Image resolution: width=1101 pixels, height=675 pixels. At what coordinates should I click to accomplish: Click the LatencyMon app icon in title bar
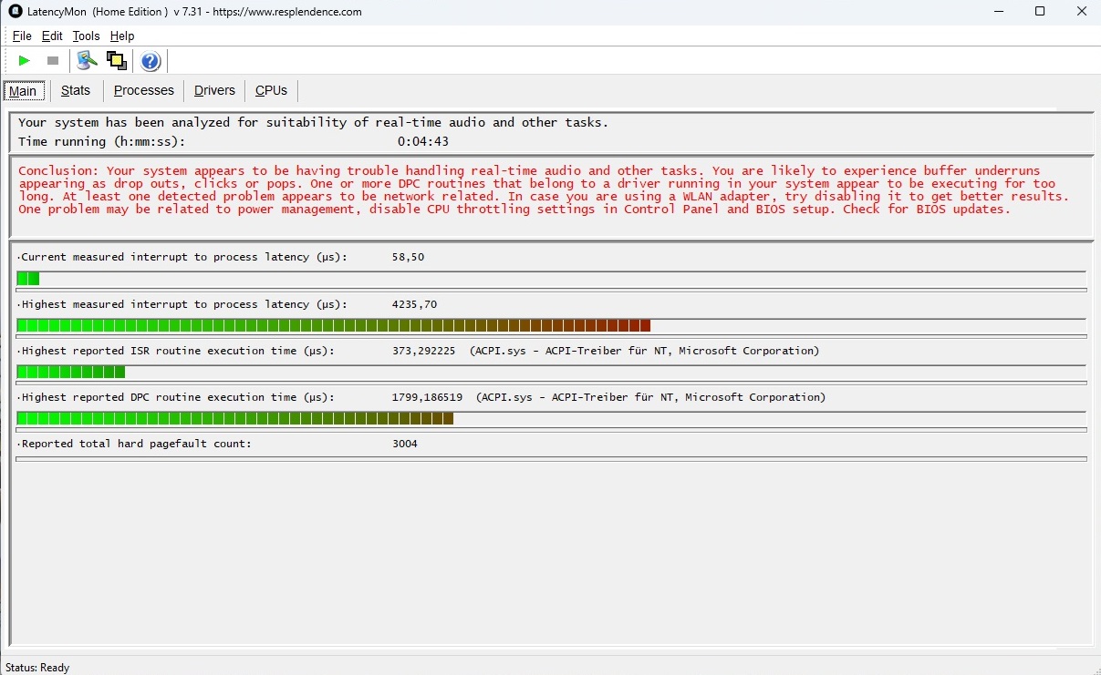(15, 12)
